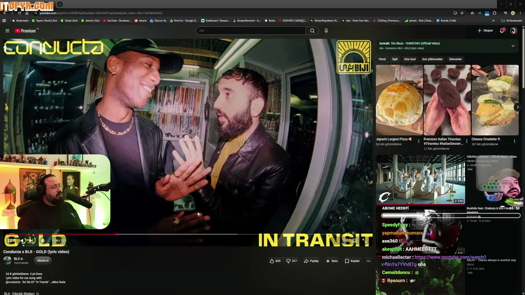Image resolution: width=525 pixels, height=295 pixels.
Task: Select the Tümü filter chip
Action: point(382,59)
